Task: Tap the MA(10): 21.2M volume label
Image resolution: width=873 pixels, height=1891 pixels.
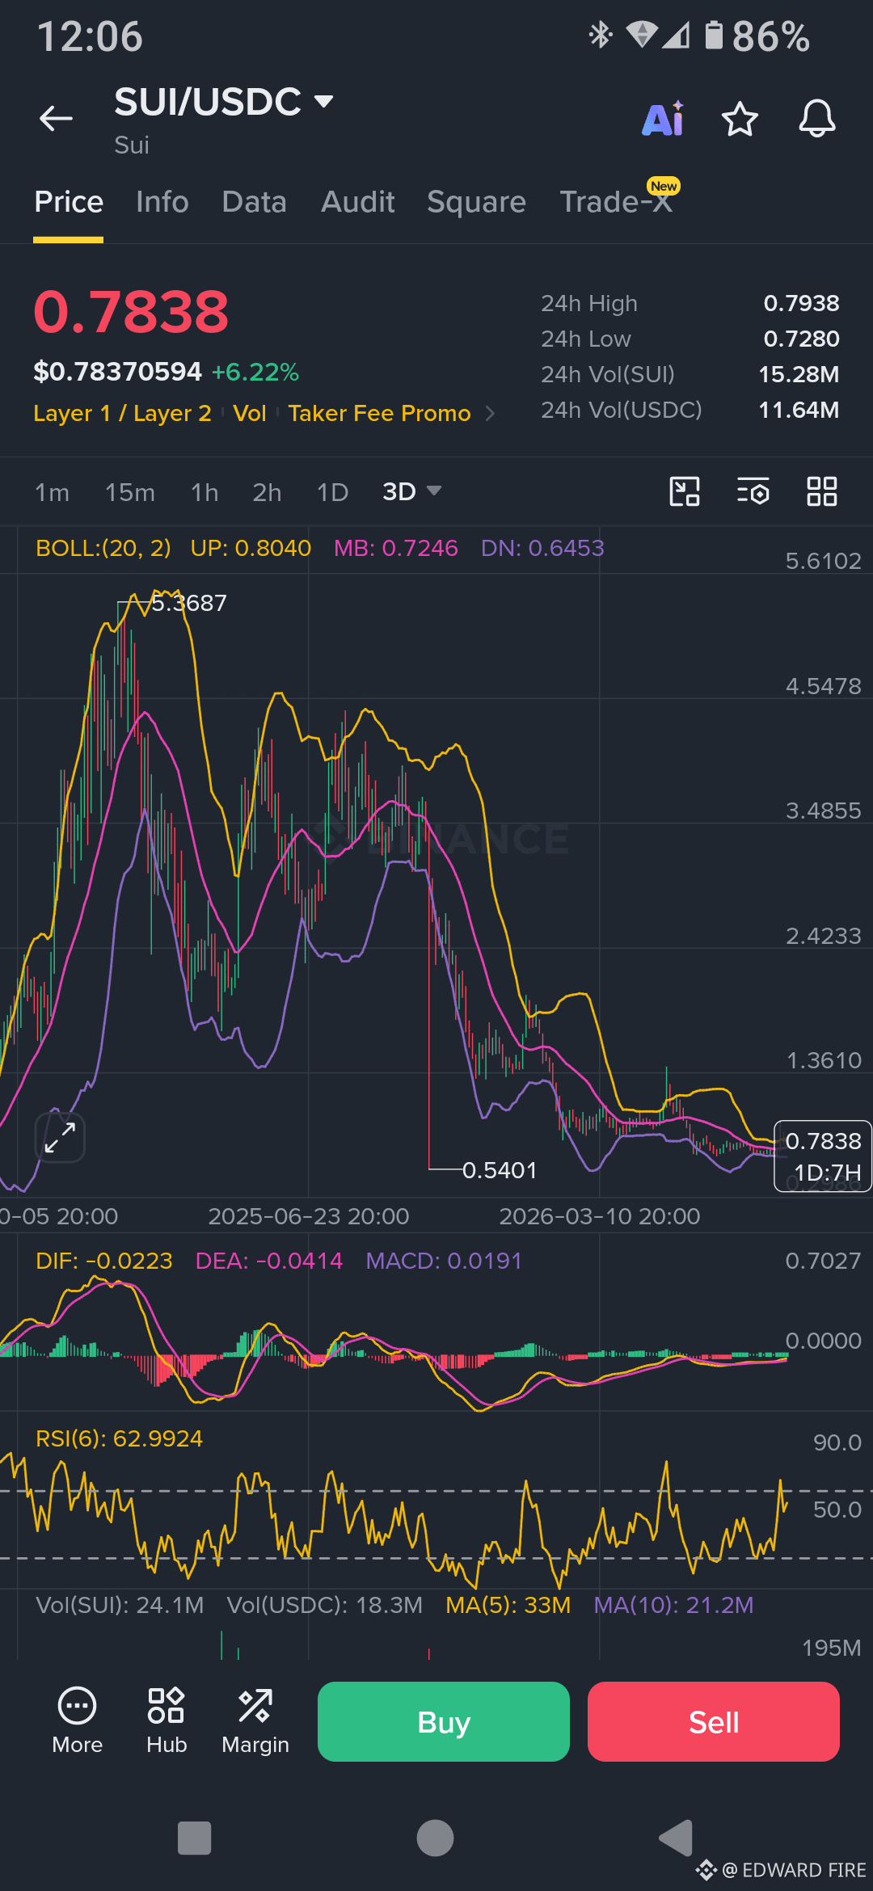Action: tap(673, 1605)
